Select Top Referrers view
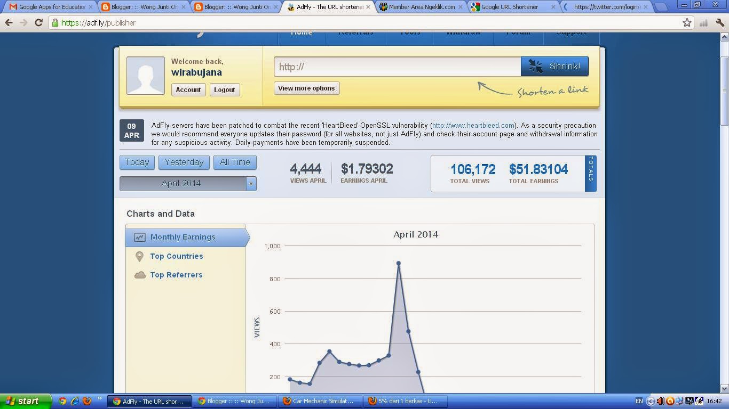The width and height of the screenshot is (729, 409). [x=176, y=275]
